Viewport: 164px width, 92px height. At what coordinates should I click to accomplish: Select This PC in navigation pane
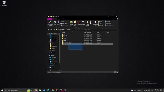[52, 56]
